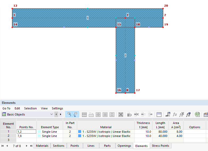Click the blue material swatch in row 1
The width and height of the screenshot is (208, 151).
tap(80, 132)
